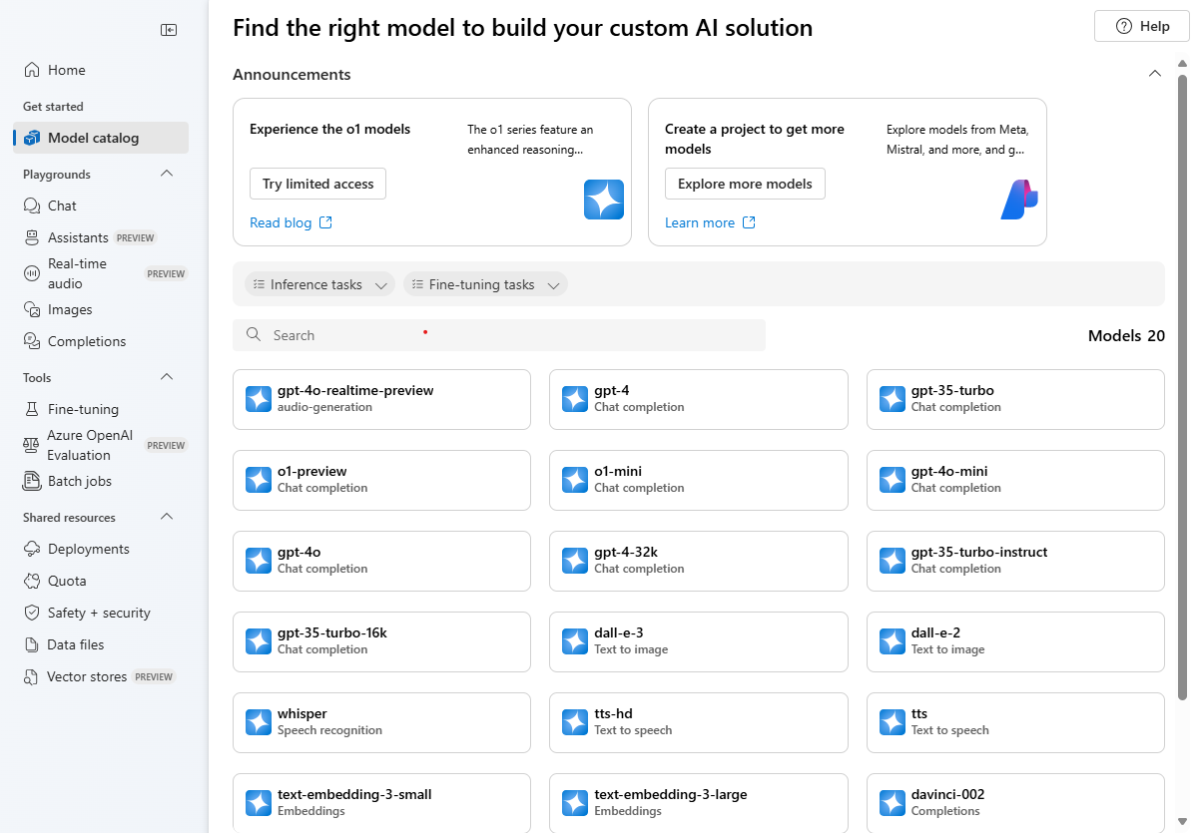Click the Announcements heading text

[x=292, y=74]
